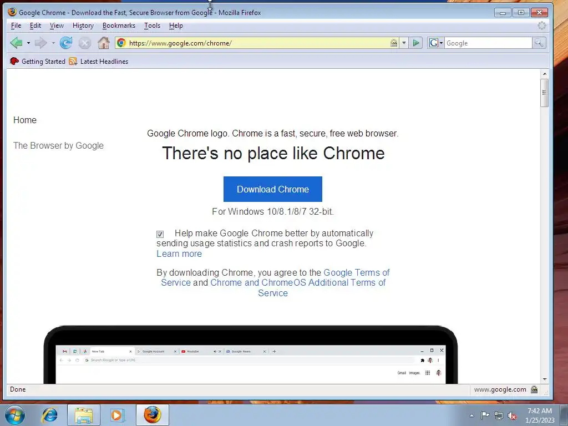Click the Getting Started bookmark icon

(14, 61)
